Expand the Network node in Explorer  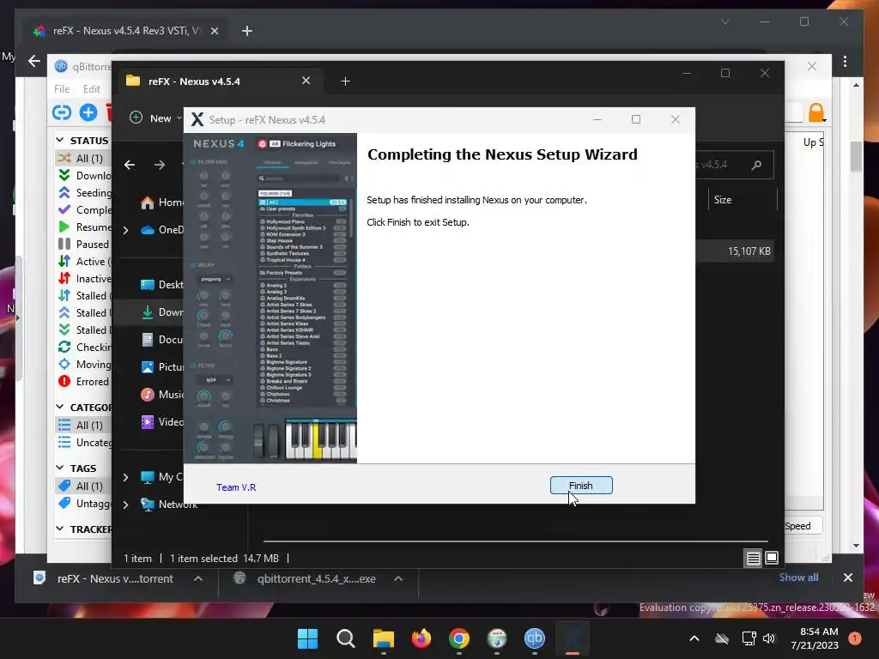coord(125,505)
